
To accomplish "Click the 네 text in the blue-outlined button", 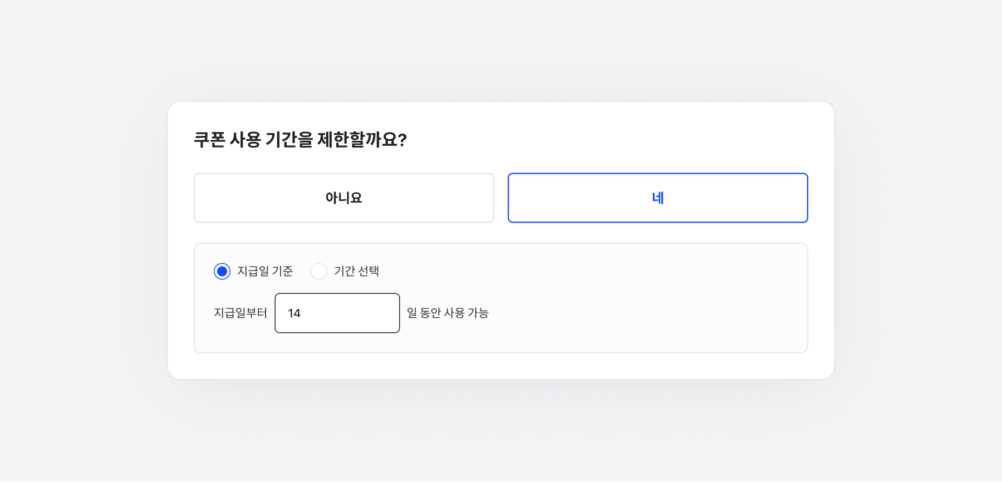I will [x=657, y=198].
